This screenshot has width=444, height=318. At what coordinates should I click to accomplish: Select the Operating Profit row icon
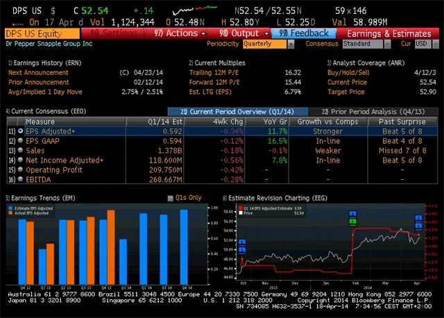coord(20,169)
